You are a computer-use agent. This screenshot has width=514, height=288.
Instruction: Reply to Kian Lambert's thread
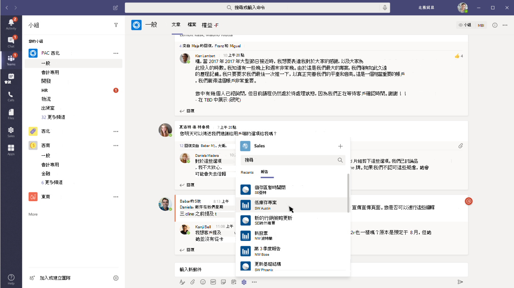pos(187,111)
